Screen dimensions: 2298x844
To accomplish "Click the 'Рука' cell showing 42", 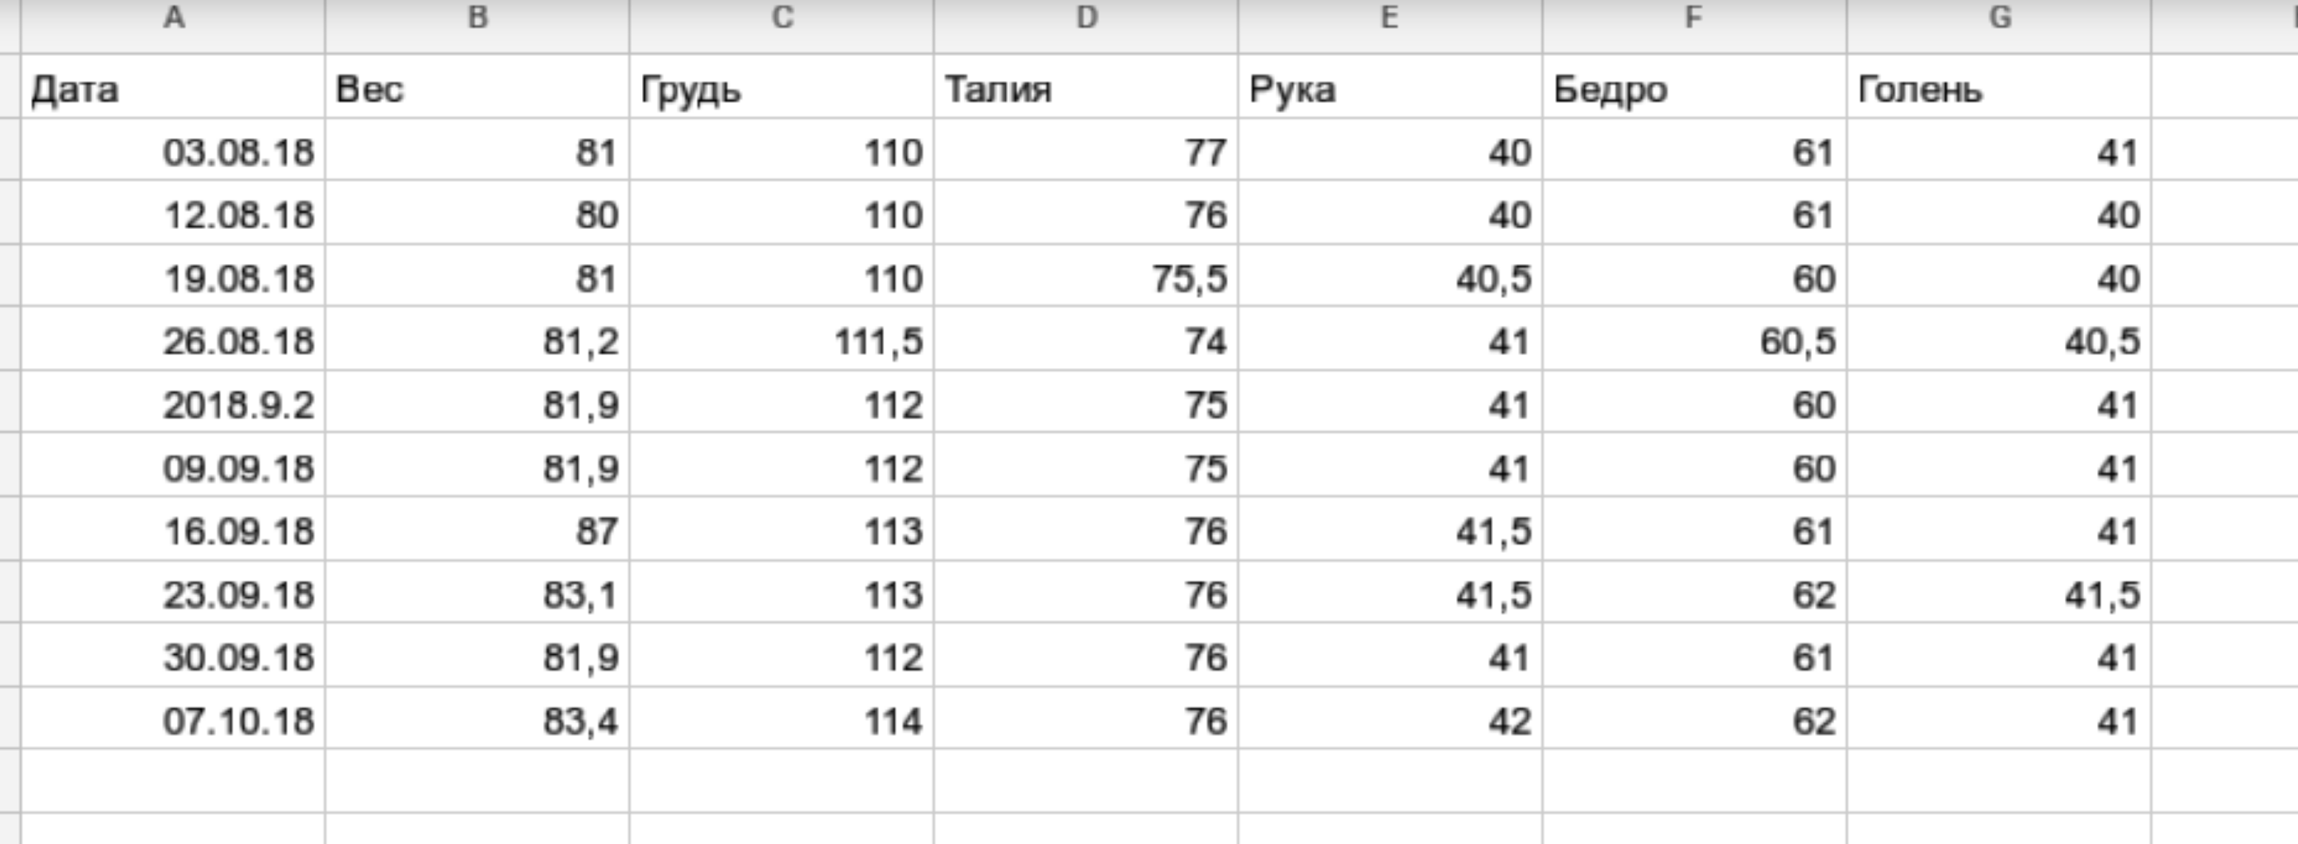I will coord(1390,721).
